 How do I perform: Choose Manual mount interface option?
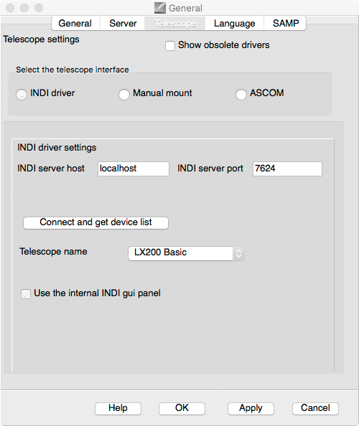(124, 94)
